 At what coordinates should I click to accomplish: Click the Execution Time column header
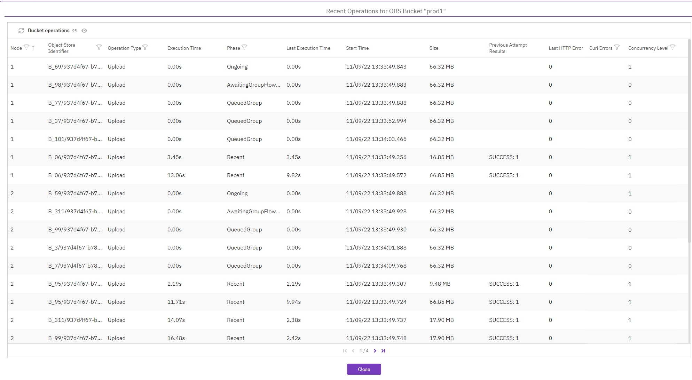click(184, 48)
